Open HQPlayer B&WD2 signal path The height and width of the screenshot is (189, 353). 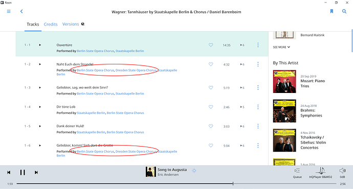[321, 173]
